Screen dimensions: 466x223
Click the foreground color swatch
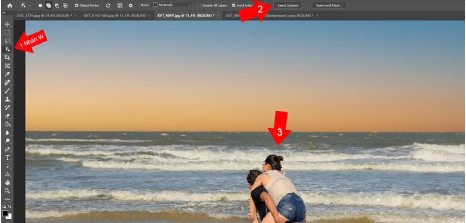pyautogui.click(x=6, y=213)
